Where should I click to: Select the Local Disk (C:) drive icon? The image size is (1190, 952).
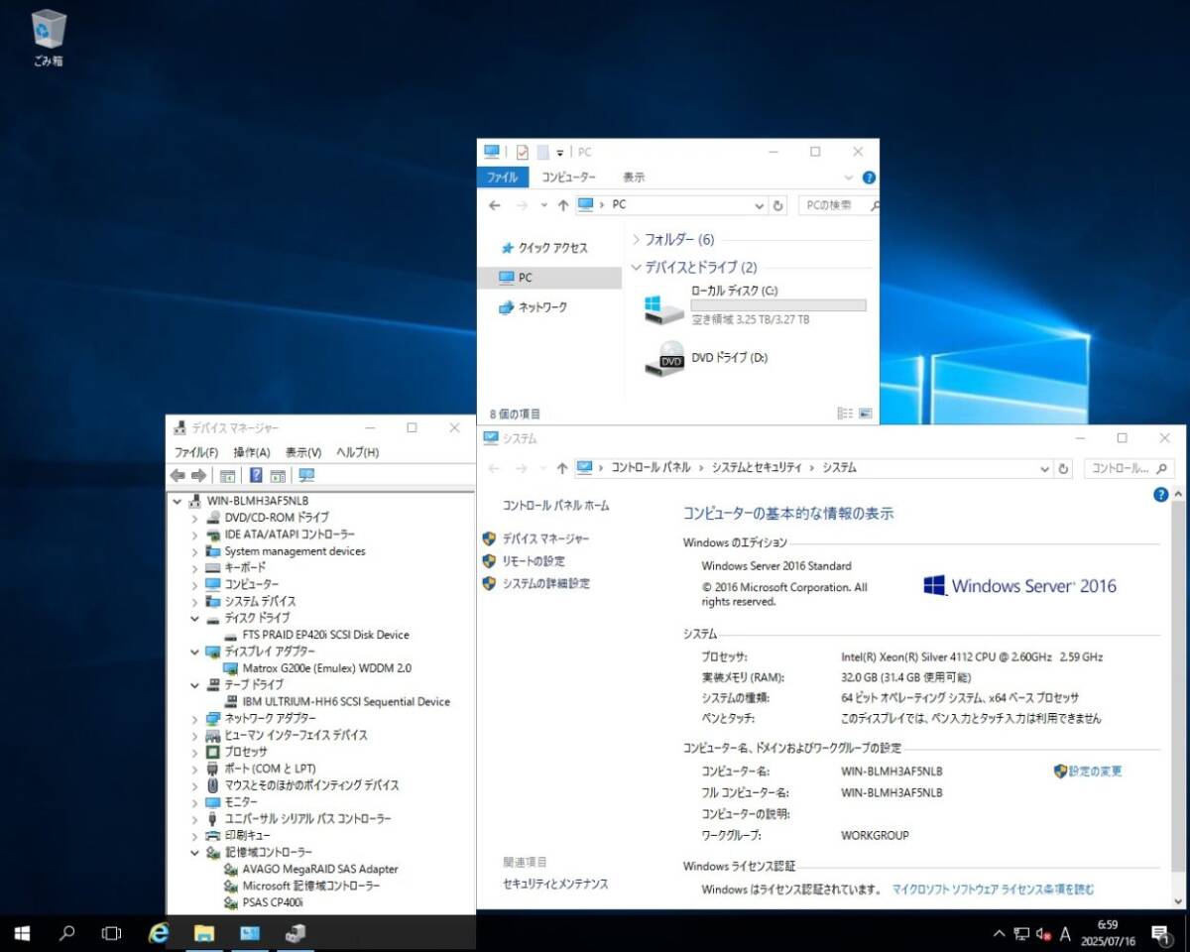click(663, 308)
